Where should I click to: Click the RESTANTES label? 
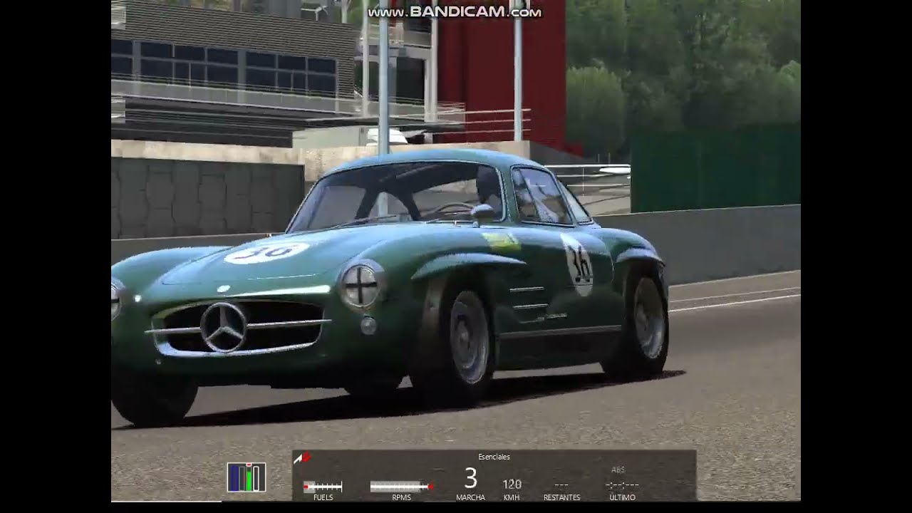coord(561,497)
